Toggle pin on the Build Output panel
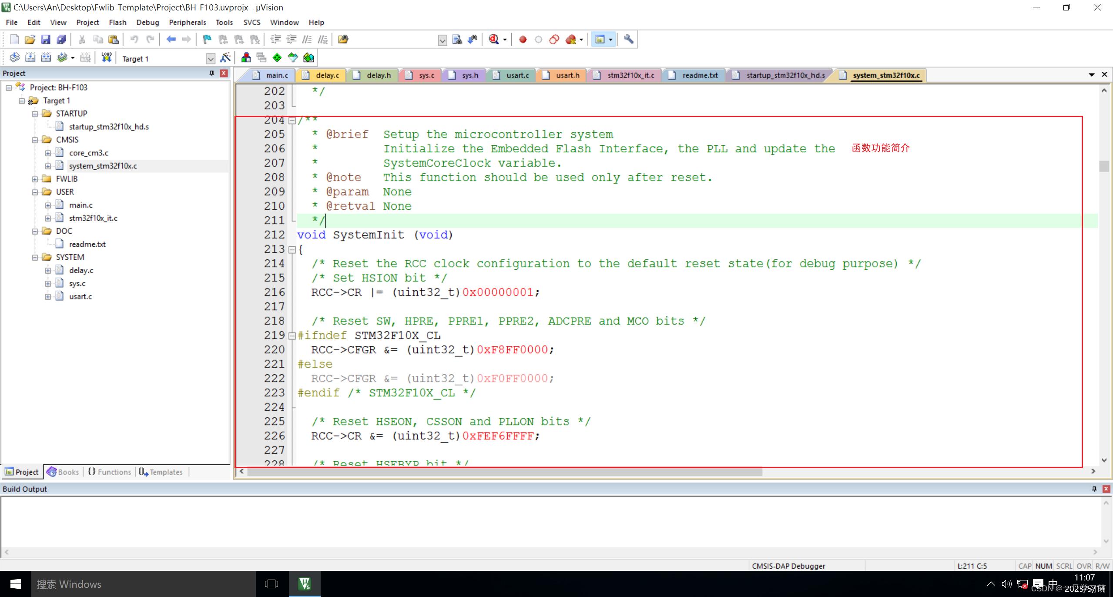The image size is (1113, 597). pyautogui.click(x=1094, y=489)
